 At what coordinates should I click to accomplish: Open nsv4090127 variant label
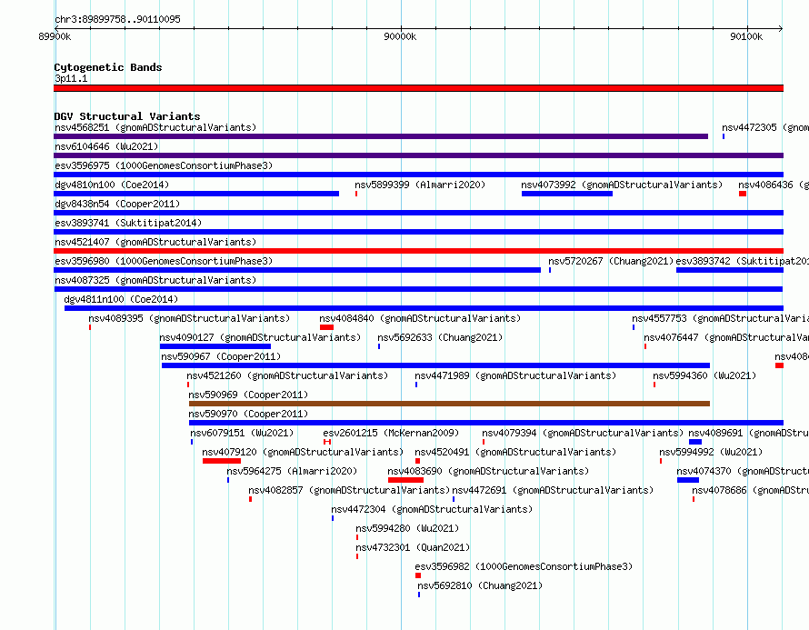coord(260,337)
